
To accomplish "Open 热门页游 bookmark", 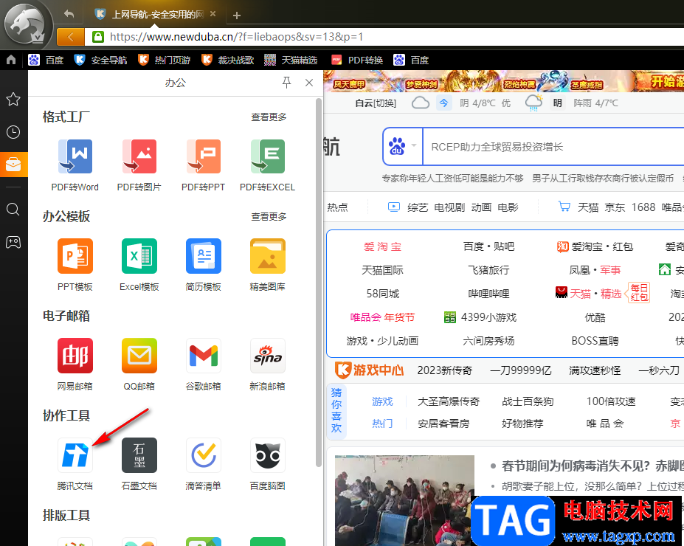I will point(165,60).
